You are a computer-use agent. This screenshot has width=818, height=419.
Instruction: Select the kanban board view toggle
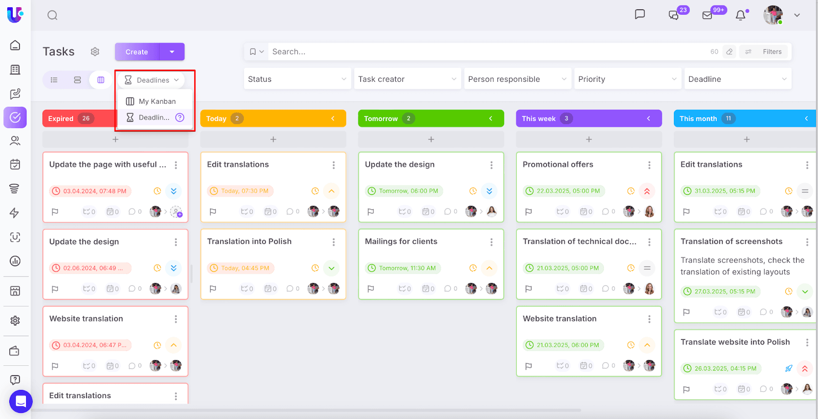point(101,80)
